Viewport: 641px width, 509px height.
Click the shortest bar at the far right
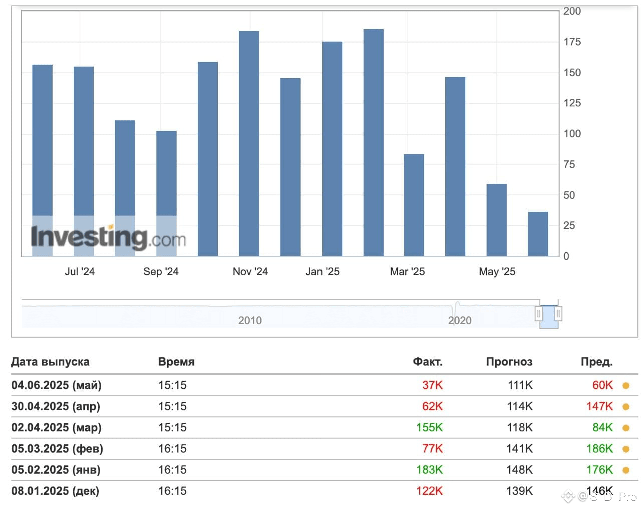[538, 234]
